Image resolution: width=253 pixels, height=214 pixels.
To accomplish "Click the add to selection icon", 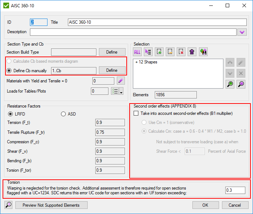I will pos(159,52).
